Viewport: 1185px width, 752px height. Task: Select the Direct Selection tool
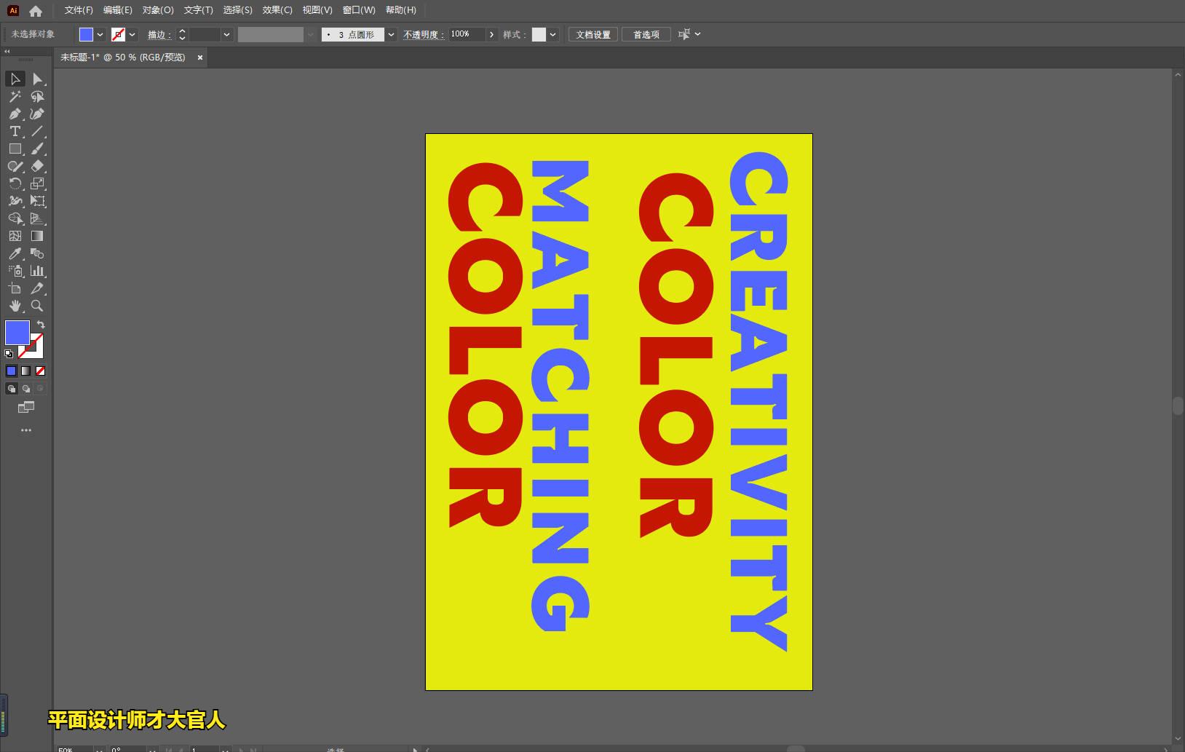coord(37,79)
